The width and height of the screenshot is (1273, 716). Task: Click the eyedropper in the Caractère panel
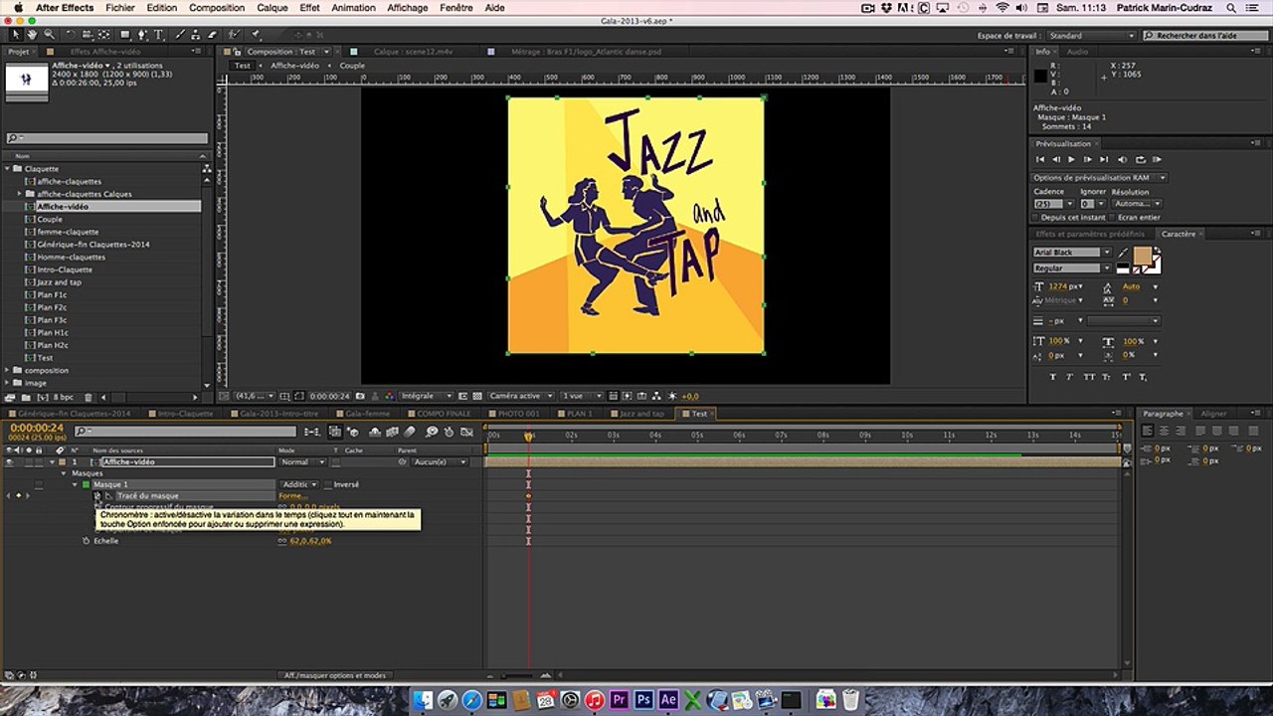1125,253
